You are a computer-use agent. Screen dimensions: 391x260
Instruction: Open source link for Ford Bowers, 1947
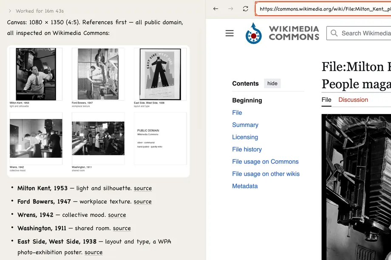tap(142, 202)
